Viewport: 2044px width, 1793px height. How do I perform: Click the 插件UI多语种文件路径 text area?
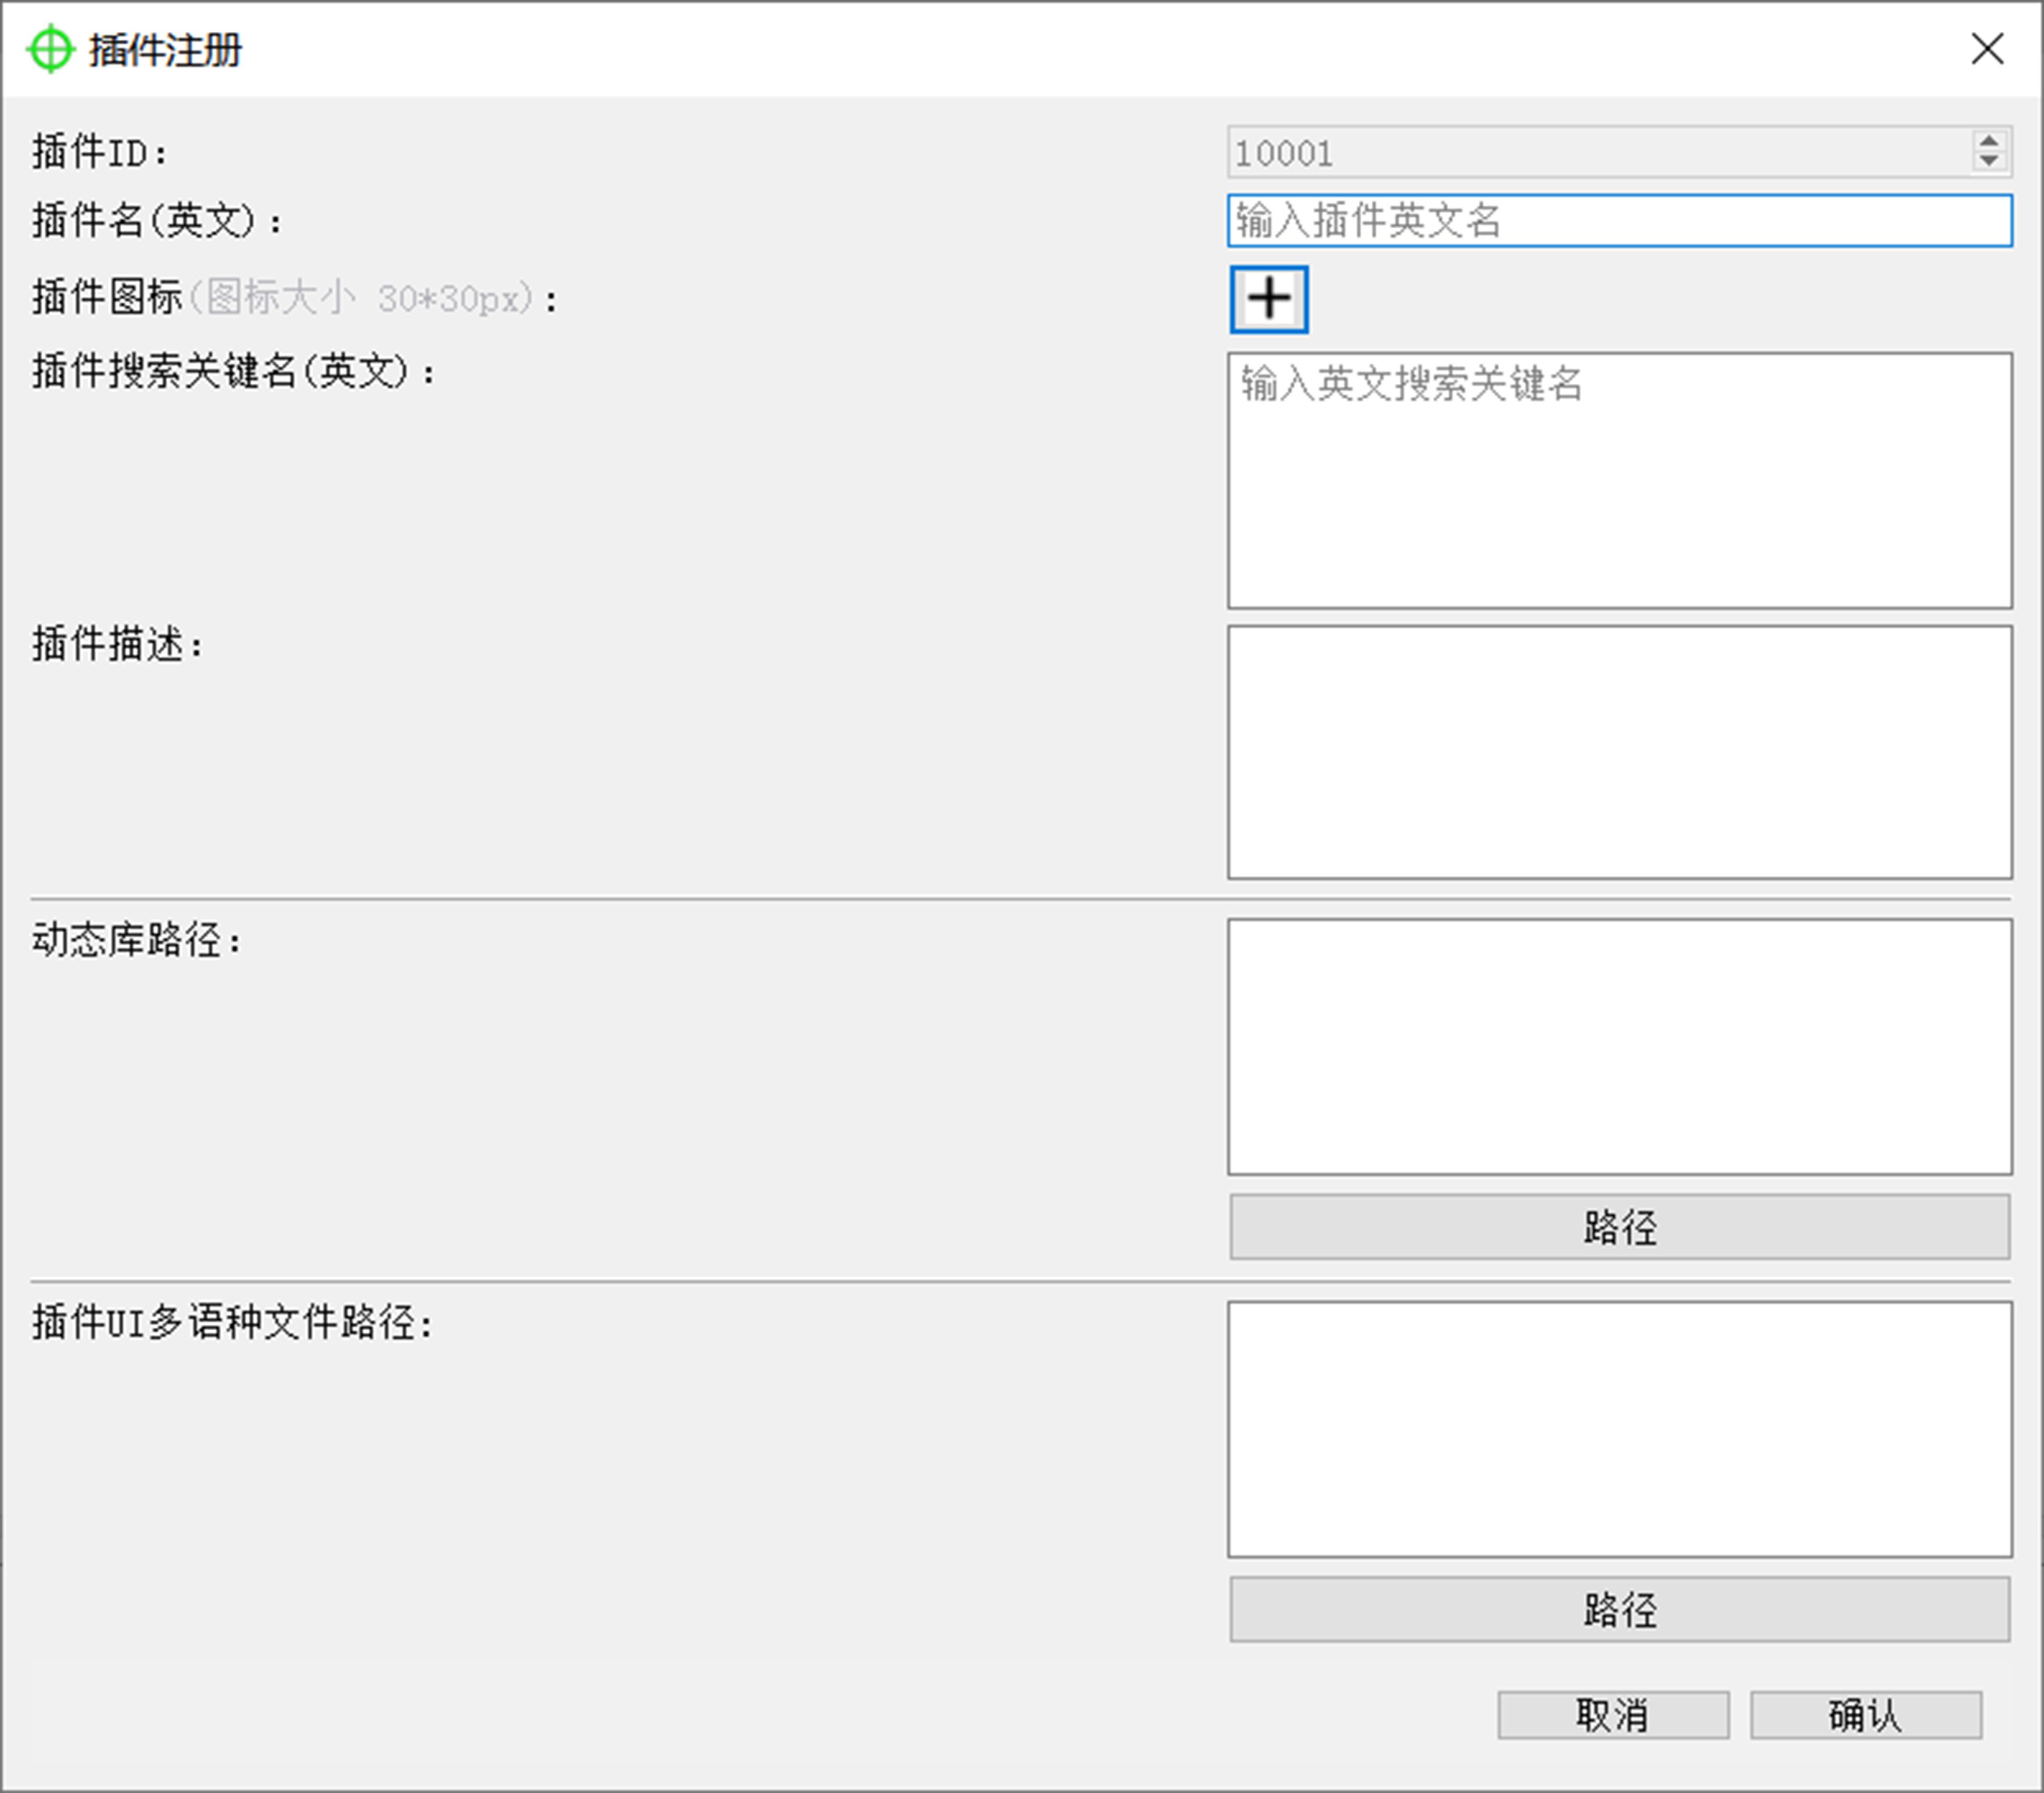coord(1620,1429)
